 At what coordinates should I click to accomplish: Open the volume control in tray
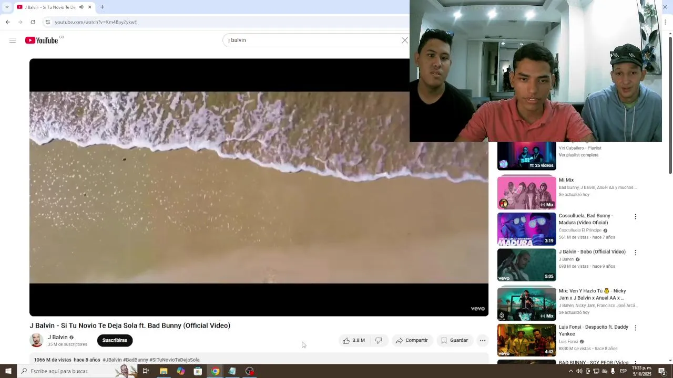point(579,371)
